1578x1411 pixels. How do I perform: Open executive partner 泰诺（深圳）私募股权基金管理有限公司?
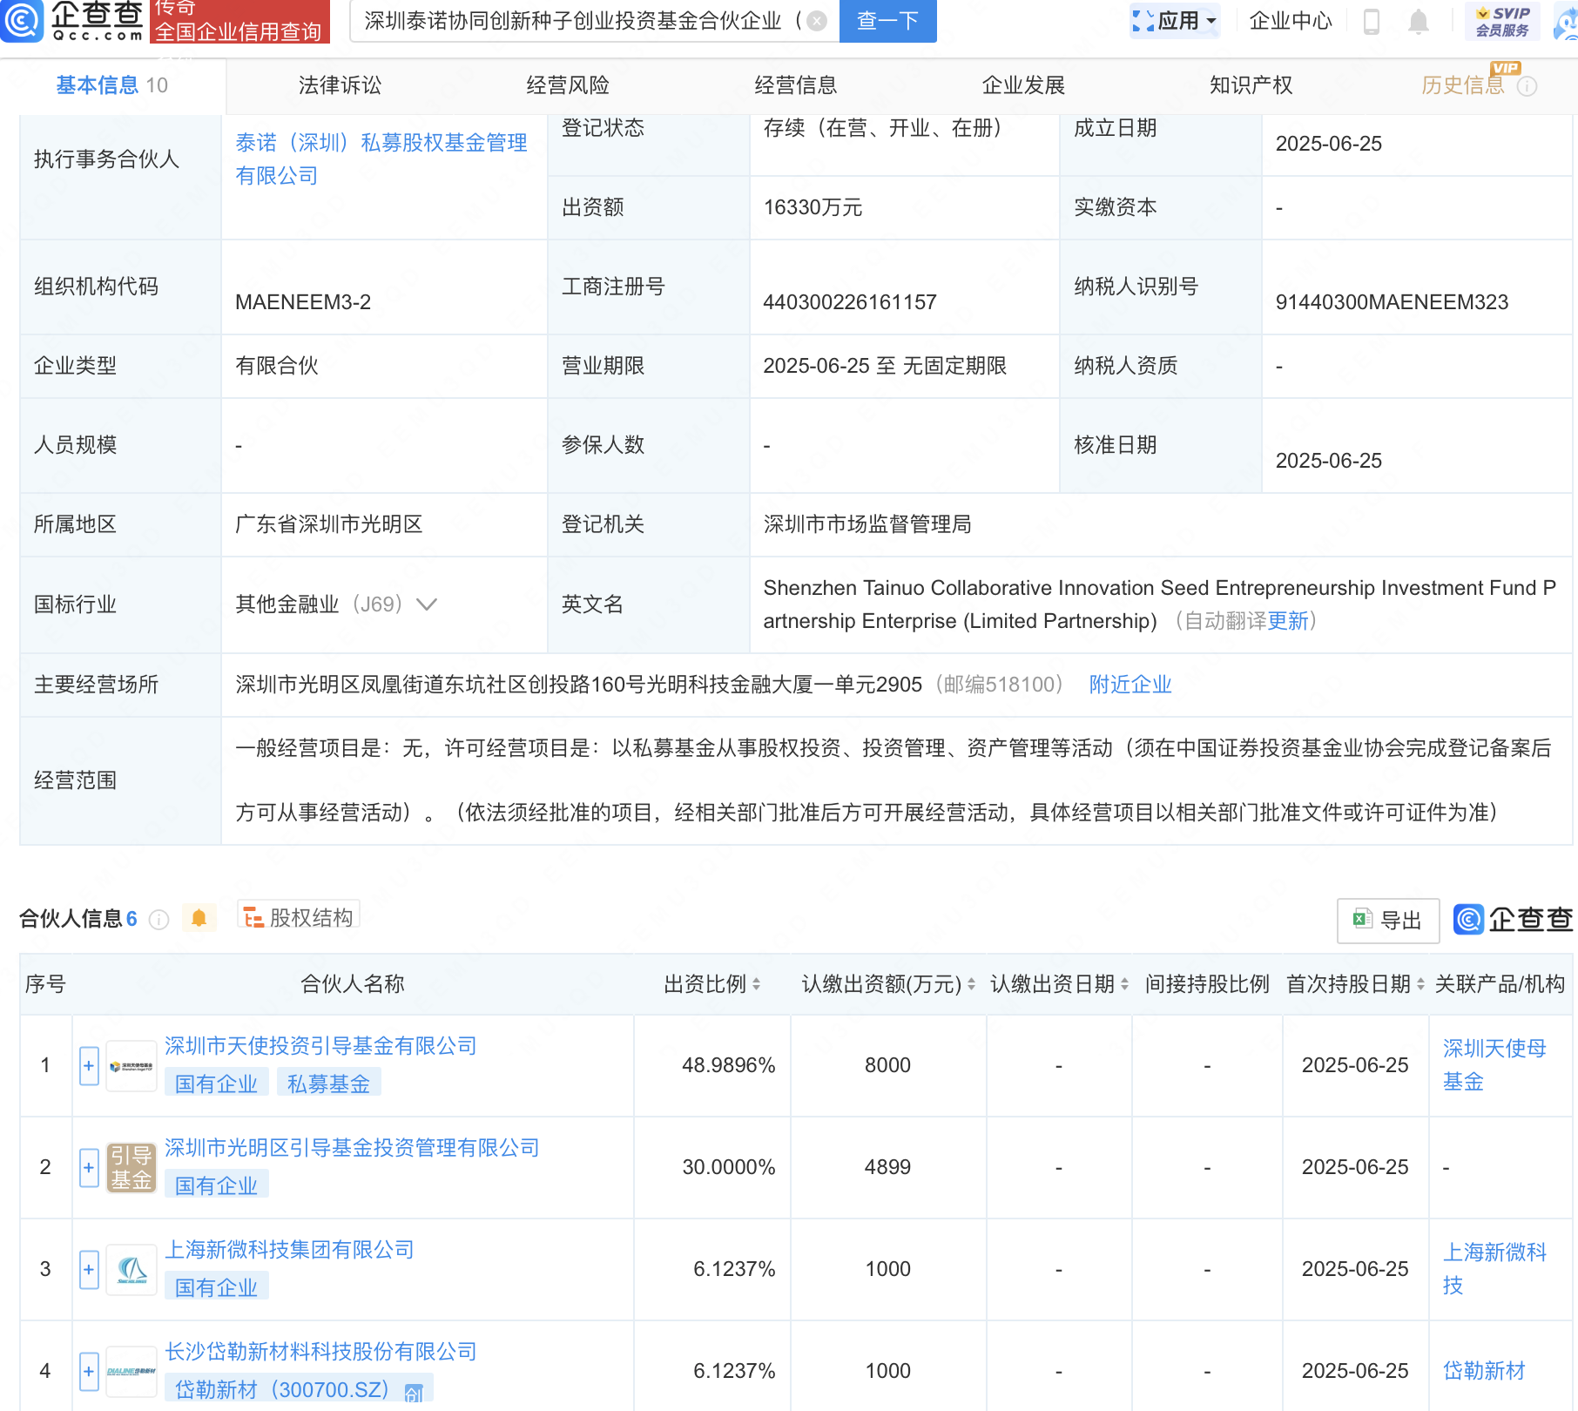[x=381, y=159]
